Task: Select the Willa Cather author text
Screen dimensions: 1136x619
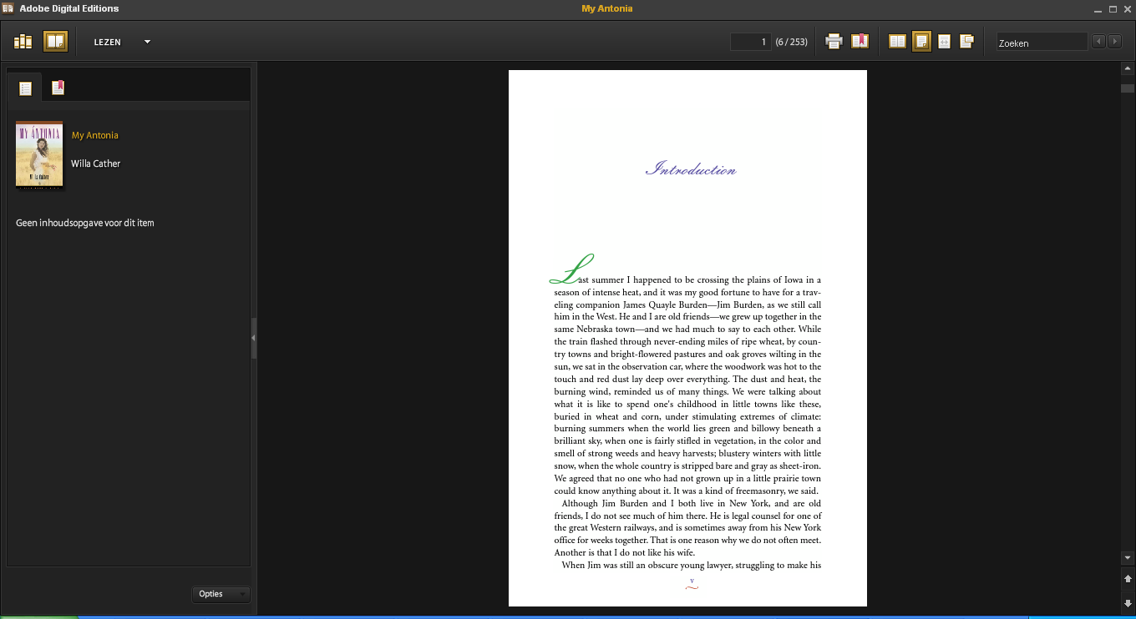Action: coord(96,164)
